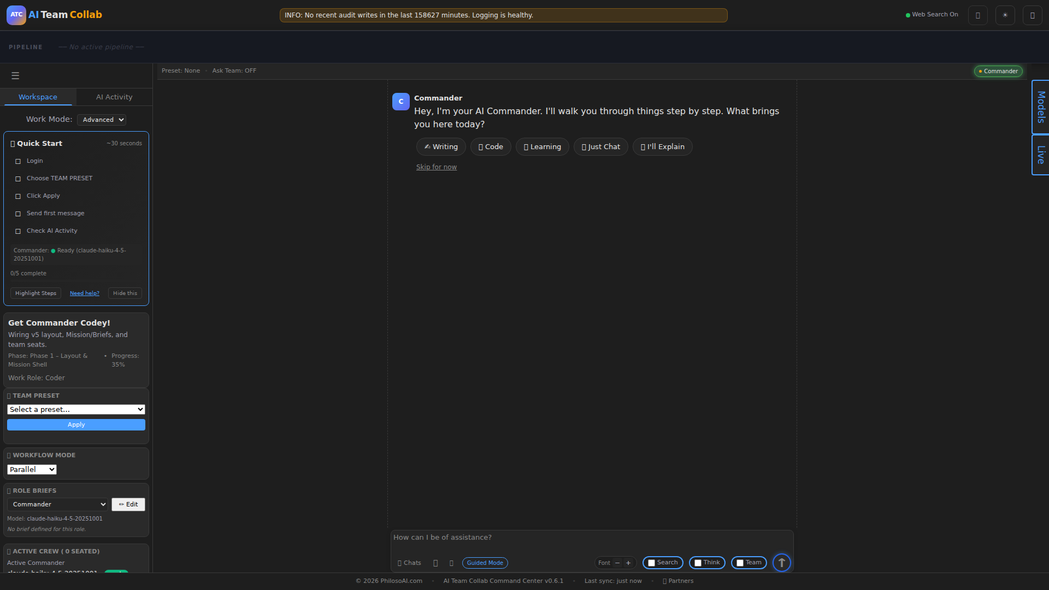
Task: Click the Quick Start heading
Action: pos(36,144)
